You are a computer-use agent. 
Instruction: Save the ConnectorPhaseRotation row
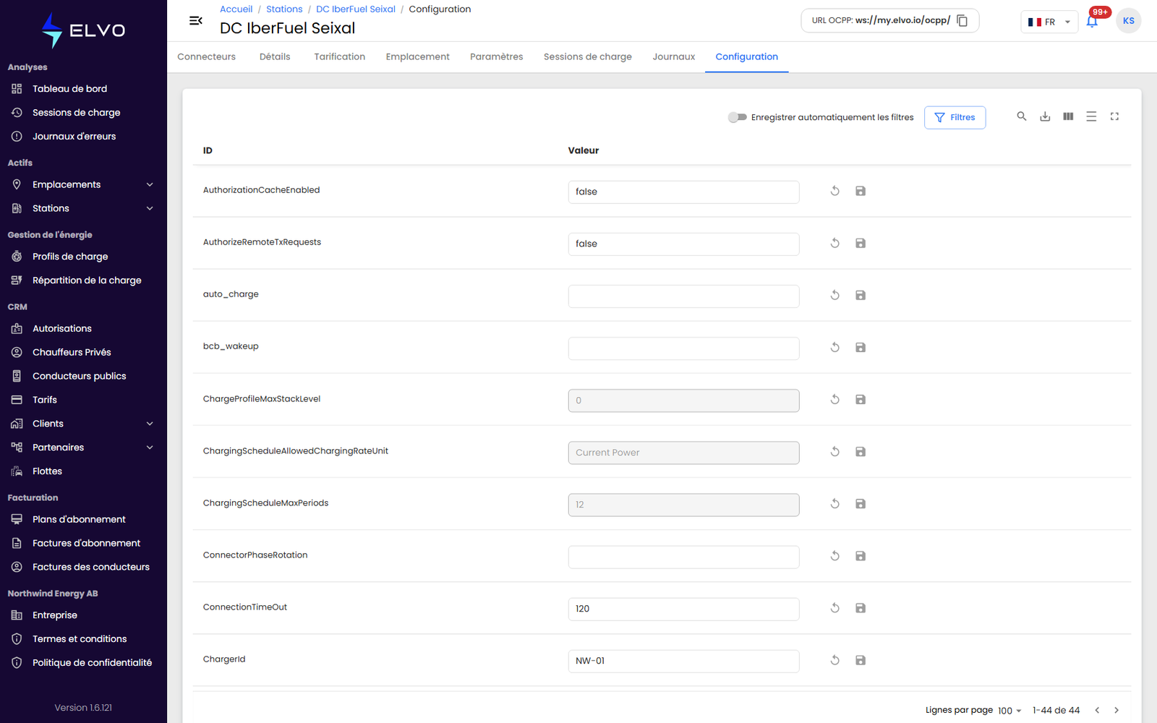861,556
